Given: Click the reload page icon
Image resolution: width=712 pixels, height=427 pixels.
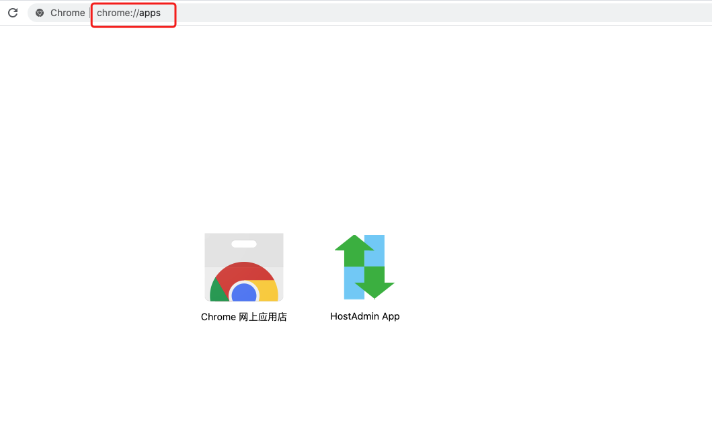Looking at the screenshot, I should pyautogui.click(x=13, y=13).
